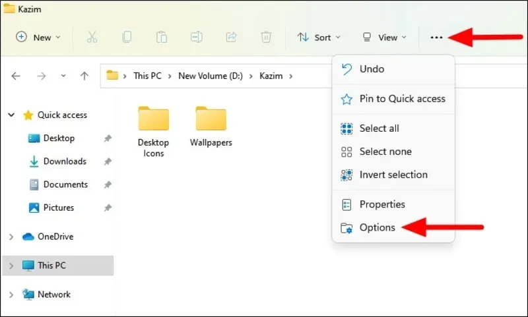Image resolution: width=528 pixels, height=317 pixels.
Task: Go up one folder level arrow
Action: pyautogui.click(x=84, y=76)
